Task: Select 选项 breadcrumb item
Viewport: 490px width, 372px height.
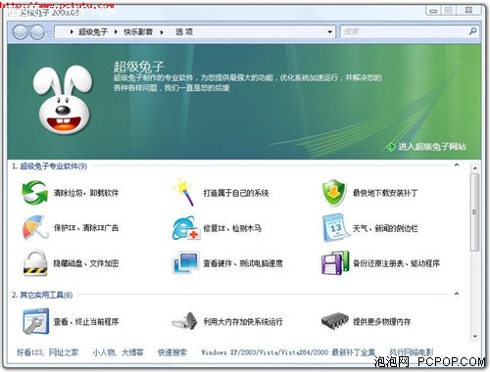Action: 184,32
